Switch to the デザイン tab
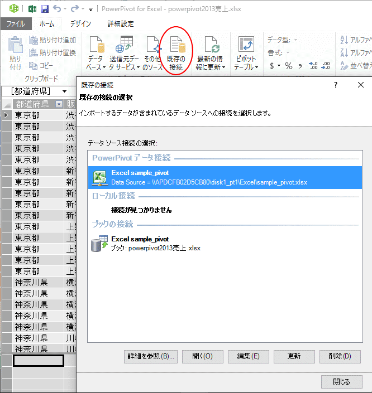Image resolution: width=372 pixels, height=393 pixels. (80, 24)
